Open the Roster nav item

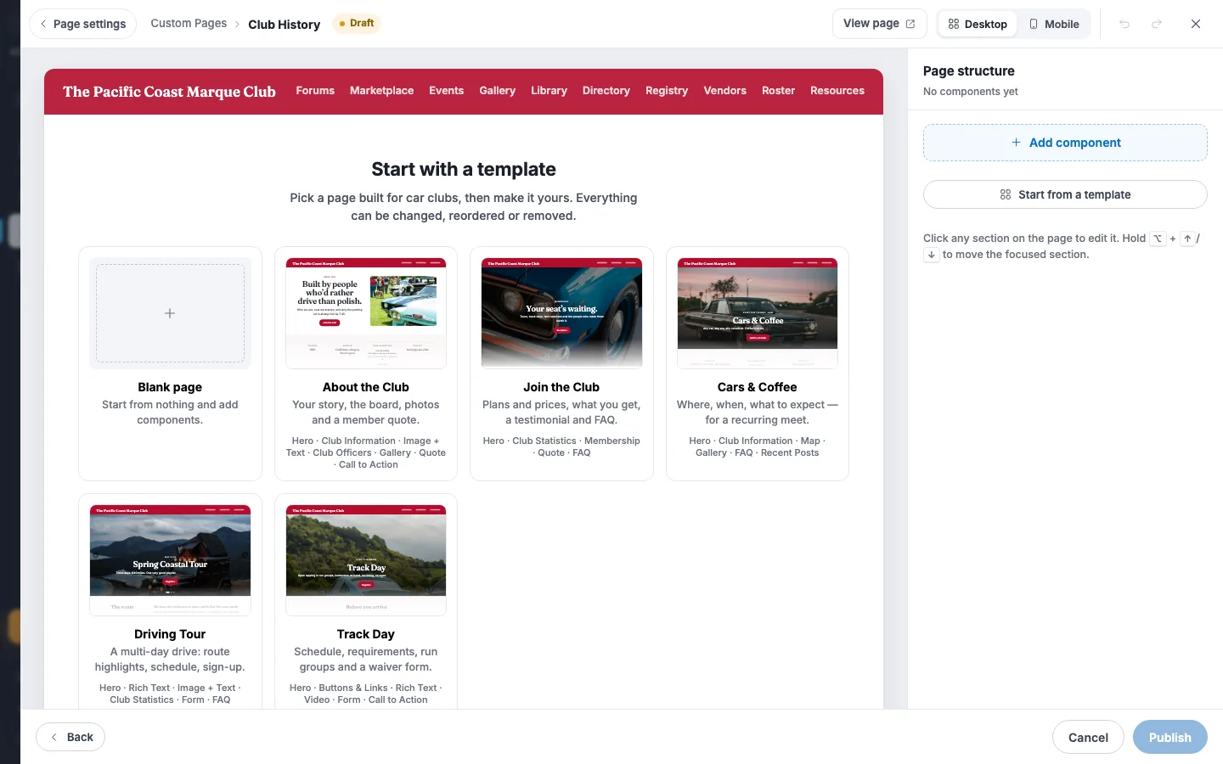click(778, 91)
